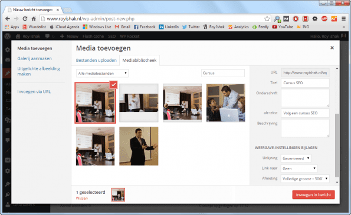Click the scrollbar up arrow in details panel
Screen dimensions: 351x215
click(337, 68)
